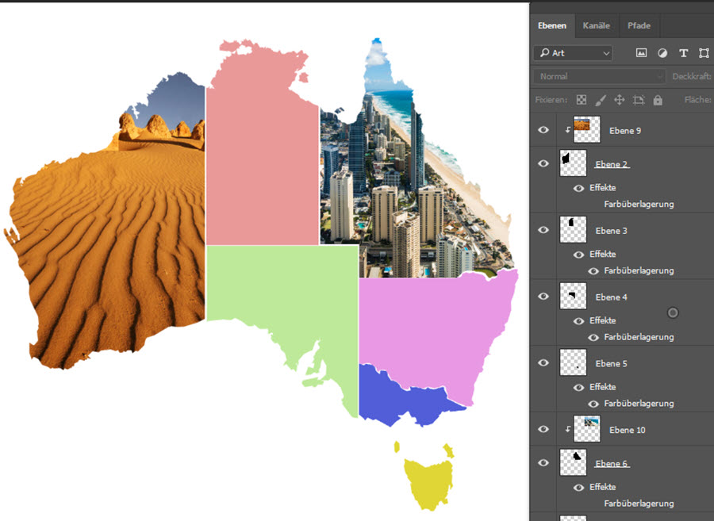Click the Ebene 5 layer name
714x521 pixels.
[x=611, y=363]
